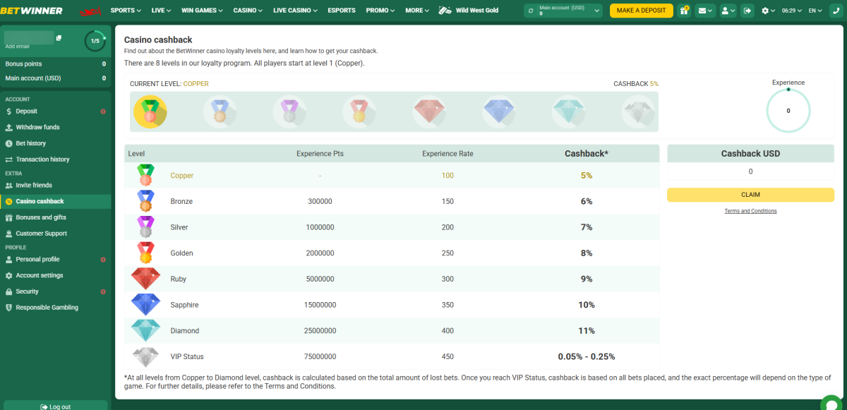Click the 'Golden' level name in table
847x410 pixels.
click(181, 253)
